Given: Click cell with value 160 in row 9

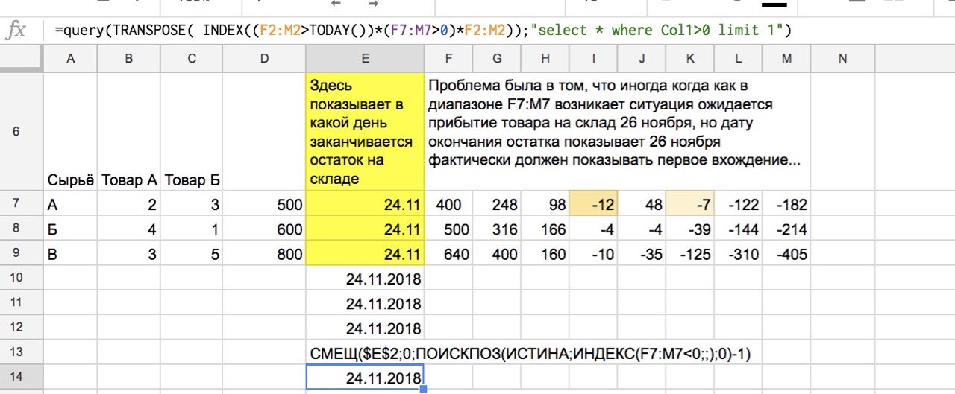Looking at the screenshot, I should (x=545, y=254).
